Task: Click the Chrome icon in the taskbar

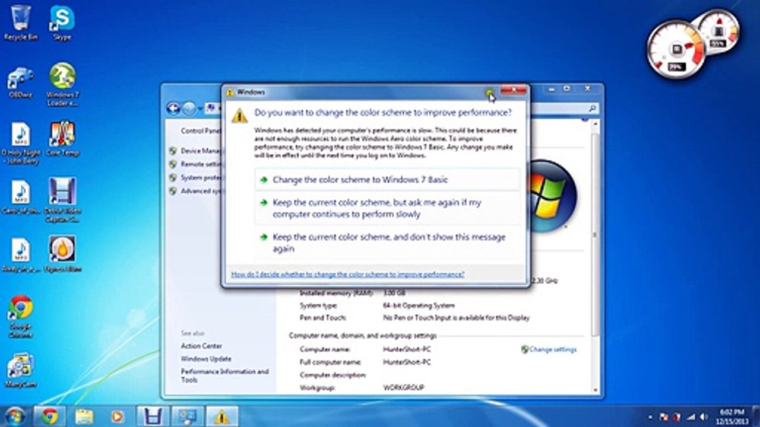Action: point(50,416)
